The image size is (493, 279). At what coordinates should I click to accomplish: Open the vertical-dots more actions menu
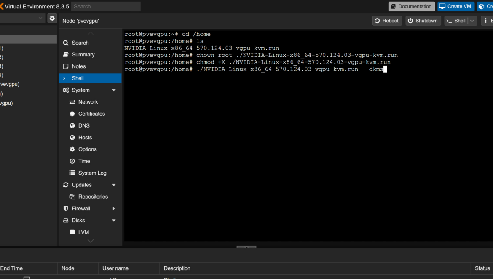[x=487, y=21]
